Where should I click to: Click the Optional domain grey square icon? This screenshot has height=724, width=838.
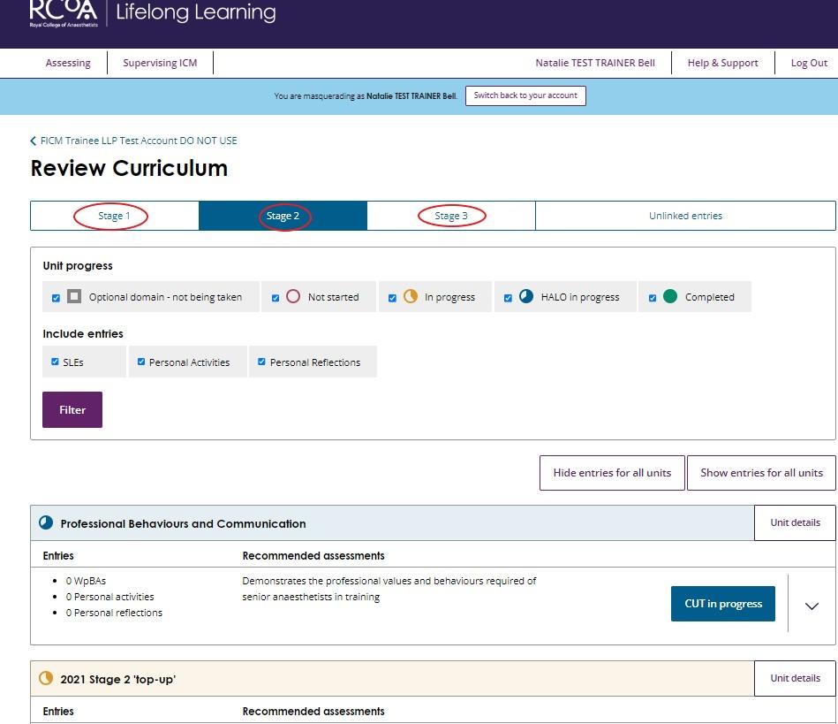point(74,296)
